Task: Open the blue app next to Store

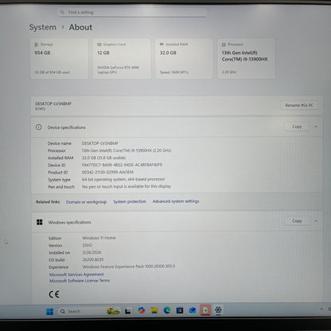Action: point(193,310)
